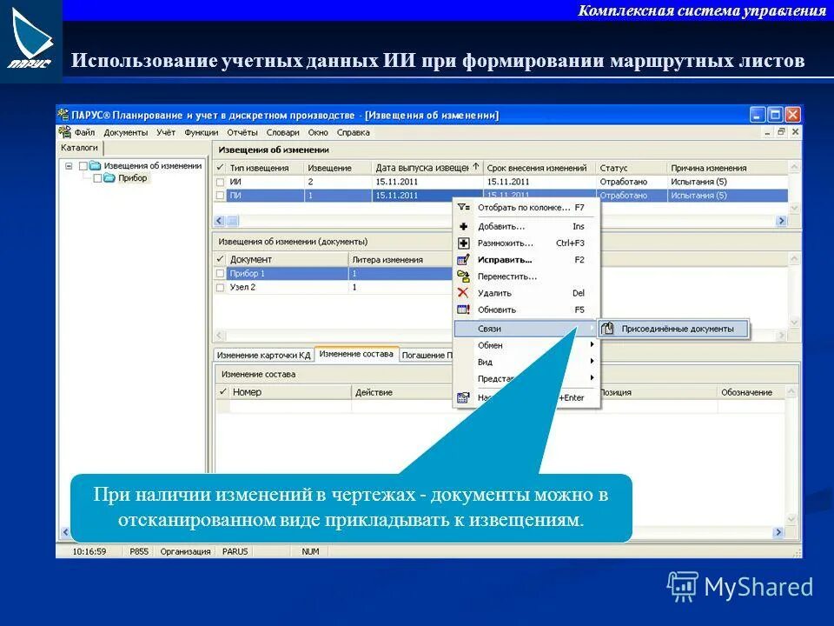The height and width of the screenshot is (626, 834).
Task: Click the filter icon beside Отобрать по колонке
Action: (x=463, y=207)
